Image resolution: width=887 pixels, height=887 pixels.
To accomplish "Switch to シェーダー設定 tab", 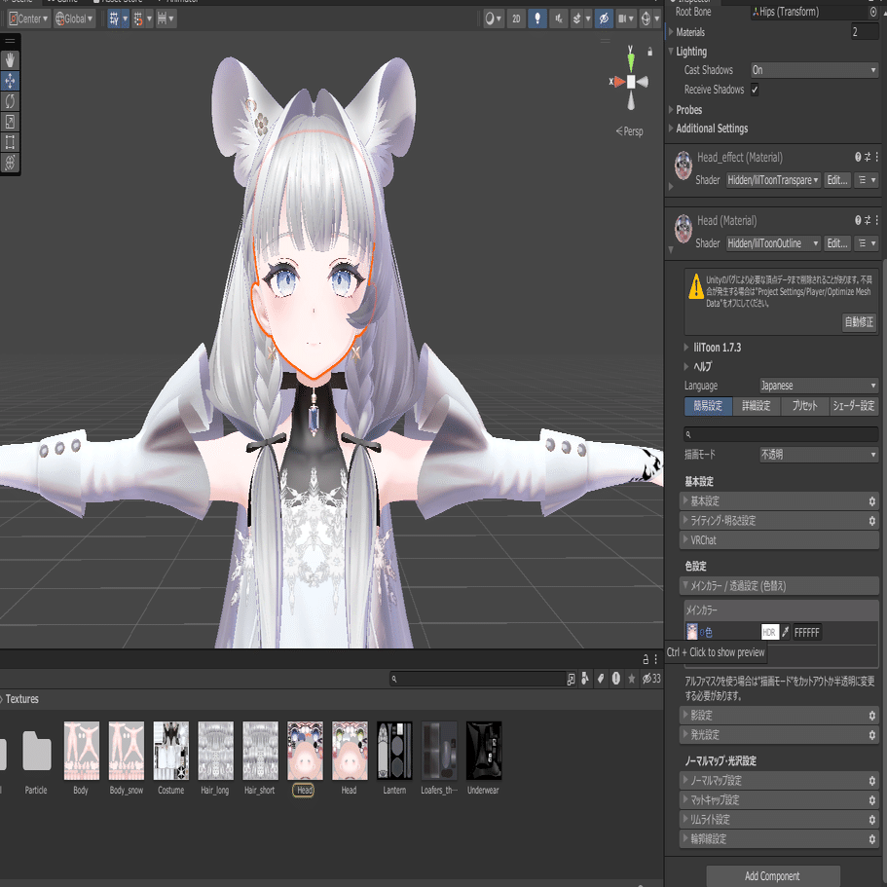I will 854,406.
